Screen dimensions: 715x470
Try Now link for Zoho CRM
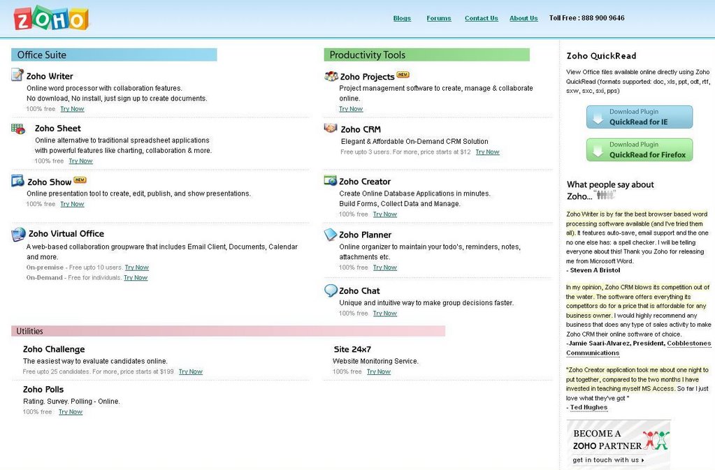click(x=487, y=152)
